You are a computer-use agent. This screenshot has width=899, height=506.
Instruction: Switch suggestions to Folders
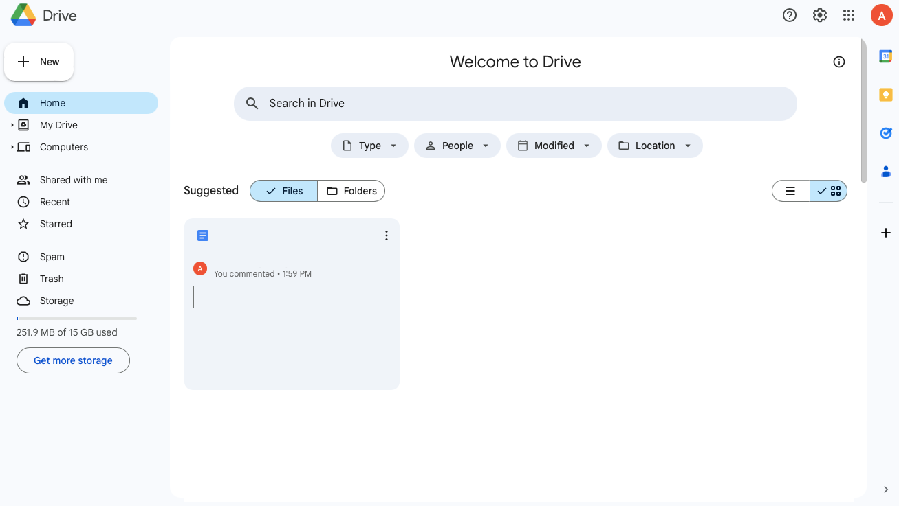(351, 191)
